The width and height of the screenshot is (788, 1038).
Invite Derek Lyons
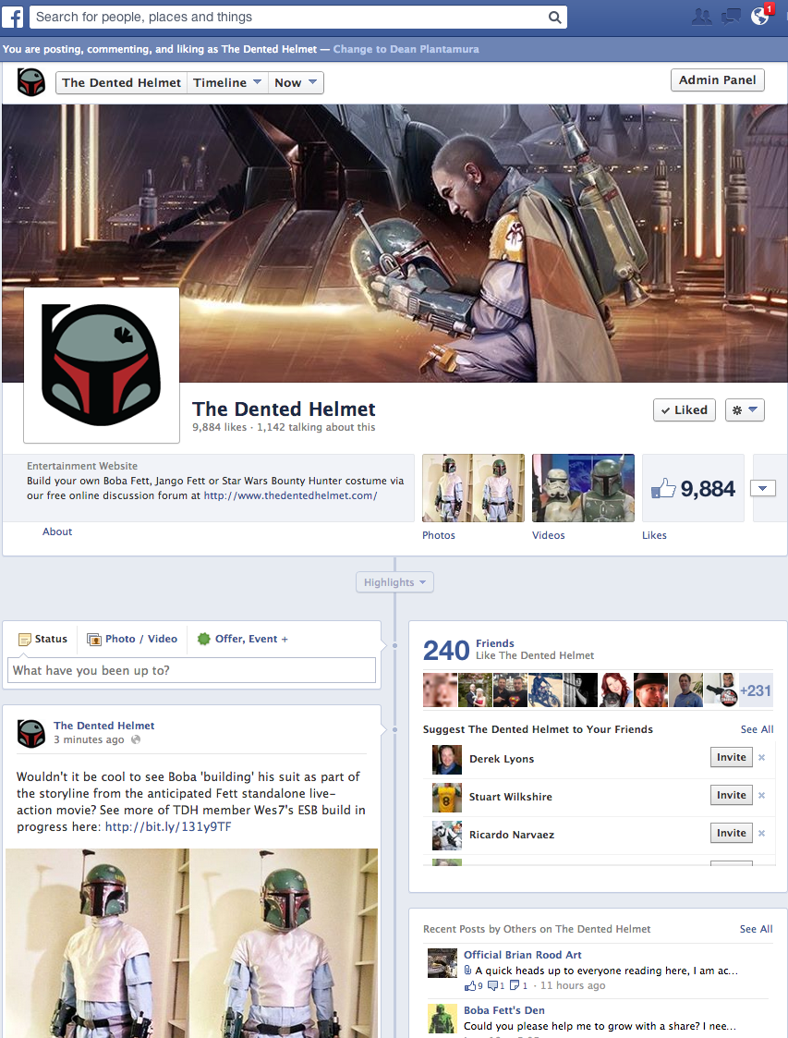tap(731, 757)
